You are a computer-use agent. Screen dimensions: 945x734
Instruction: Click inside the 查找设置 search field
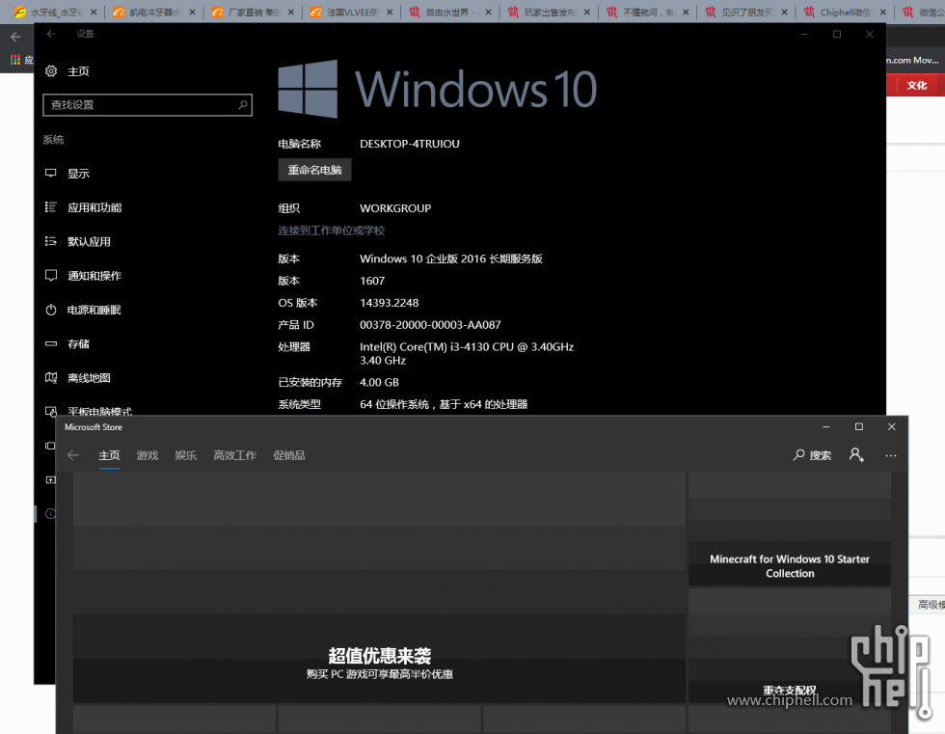pos(148,105)
